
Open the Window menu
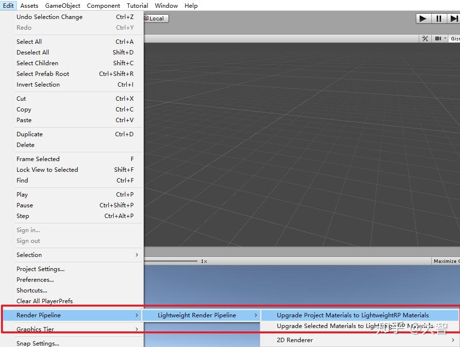(166, 5)
